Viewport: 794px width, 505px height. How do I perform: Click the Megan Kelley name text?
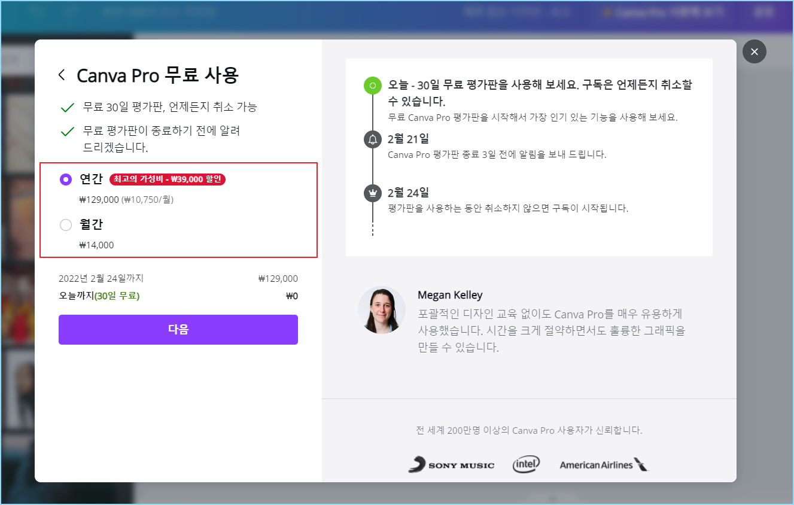450,295
